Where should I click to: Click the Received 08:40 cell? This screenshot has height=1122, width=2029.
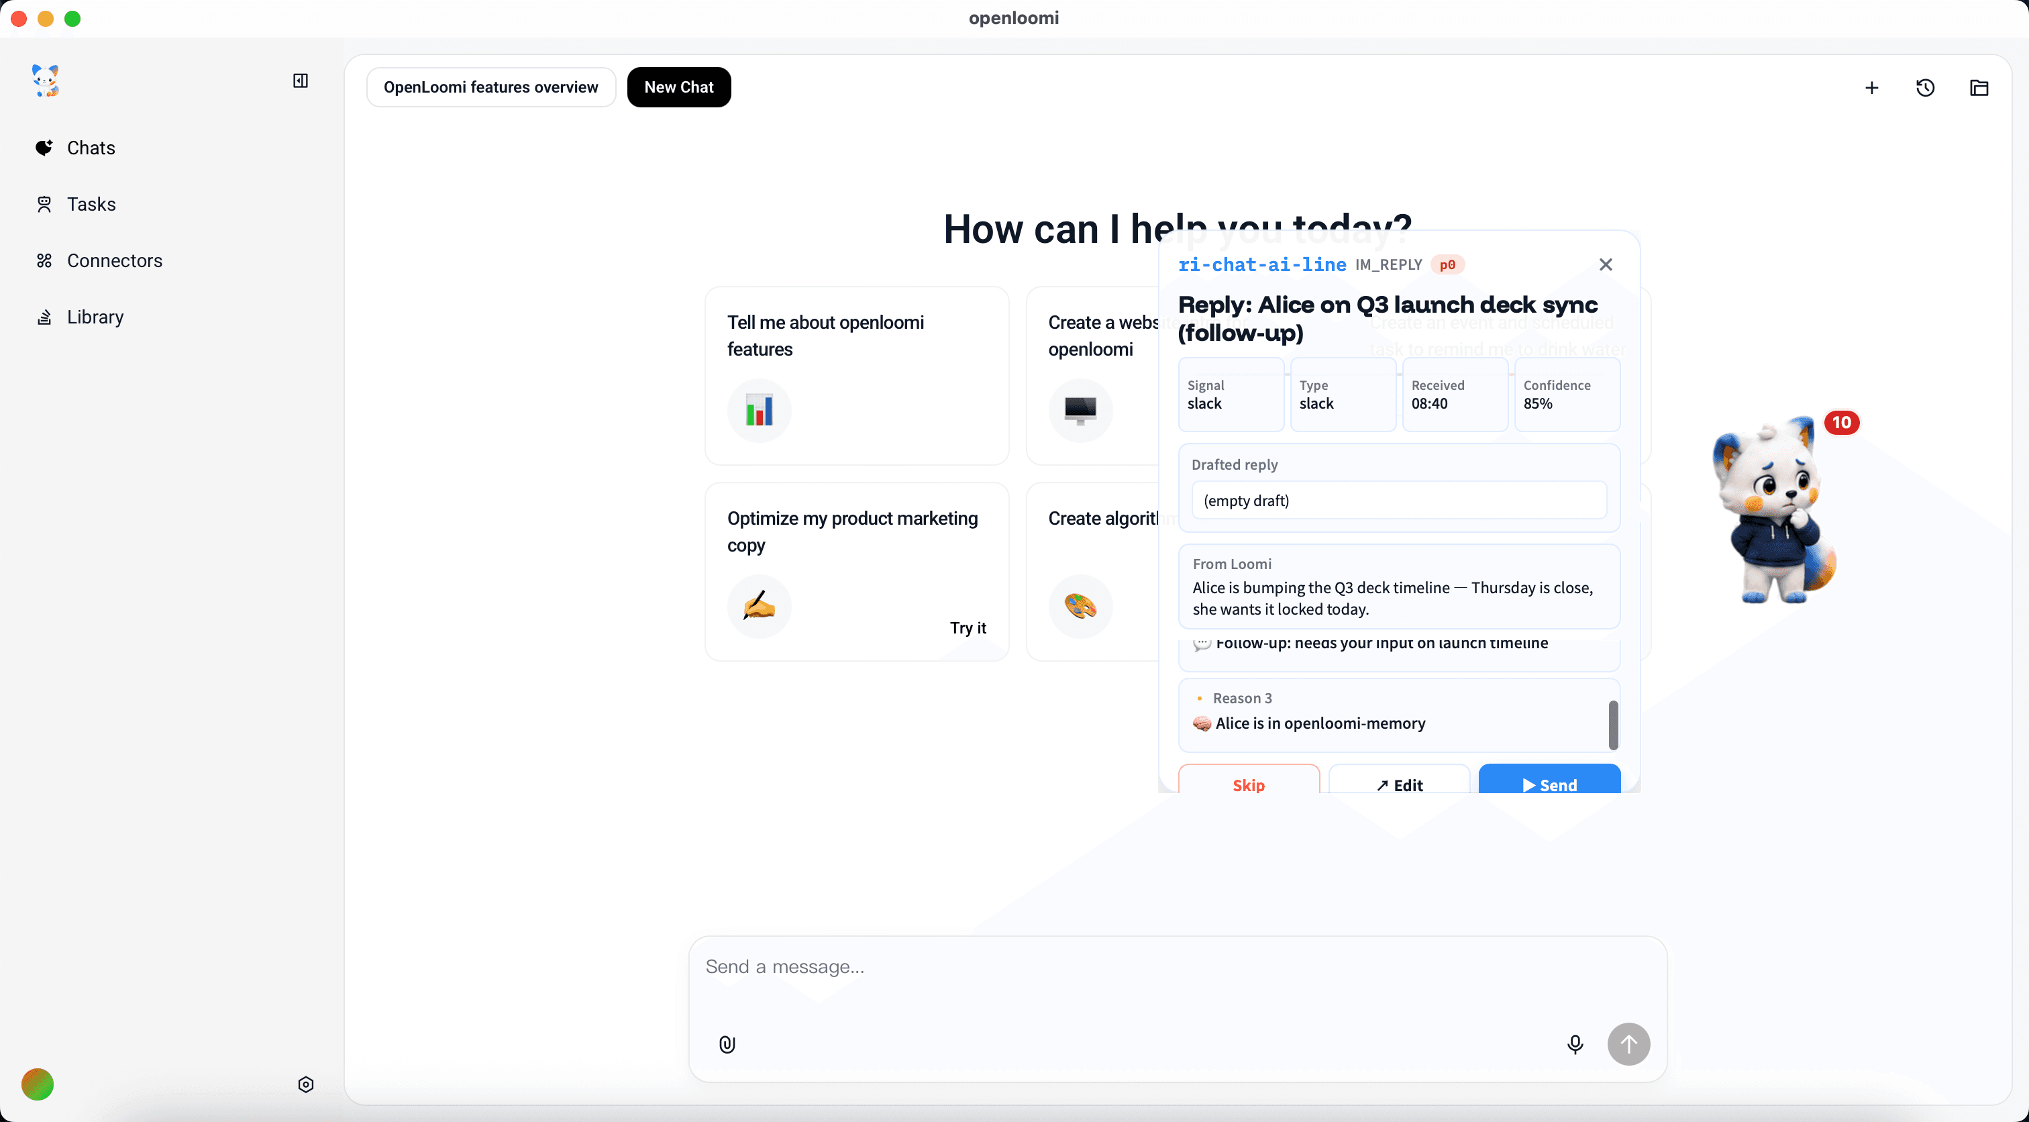point(1455,394)
